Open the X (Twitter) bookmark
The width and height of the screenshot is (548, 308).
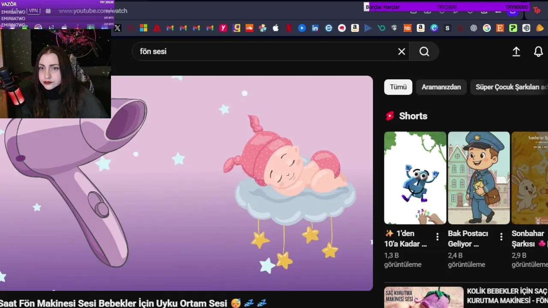tap(117, 28)
